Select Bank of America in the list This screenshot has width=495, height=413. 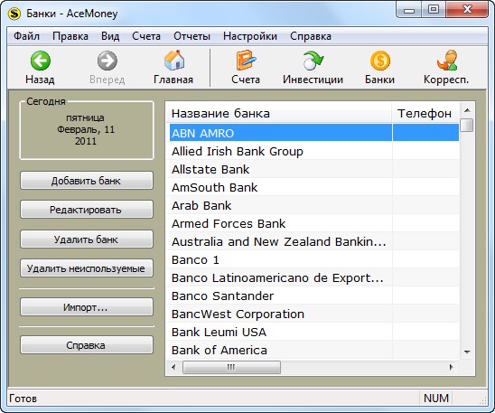(313, 350)
